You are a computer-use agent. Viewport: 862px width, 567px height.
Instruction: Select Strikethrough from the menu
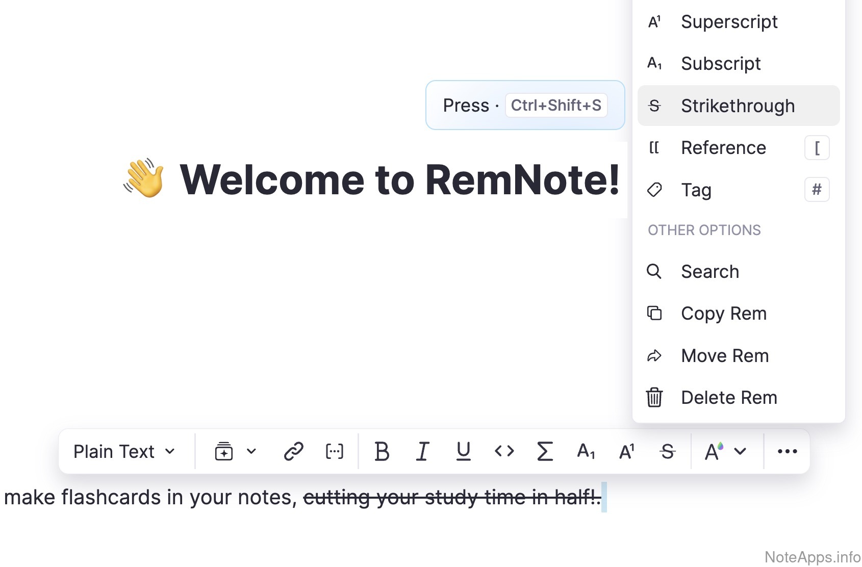[x=738, y=106]
